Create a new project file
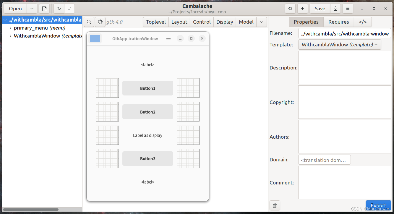 tap(44, 9)
